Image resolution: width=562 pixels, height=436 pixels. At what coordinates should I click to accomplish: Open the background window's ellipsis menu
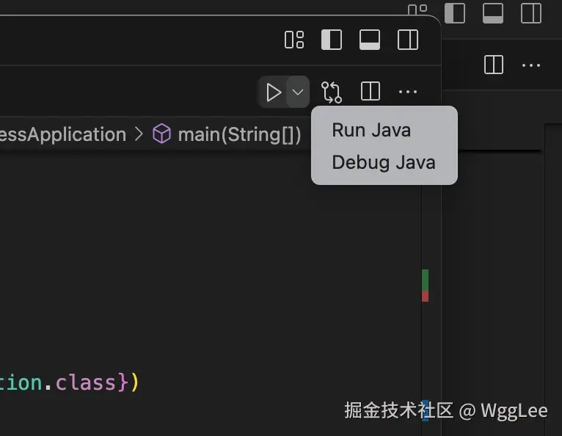pyautogui.click(x=530, y=65)
